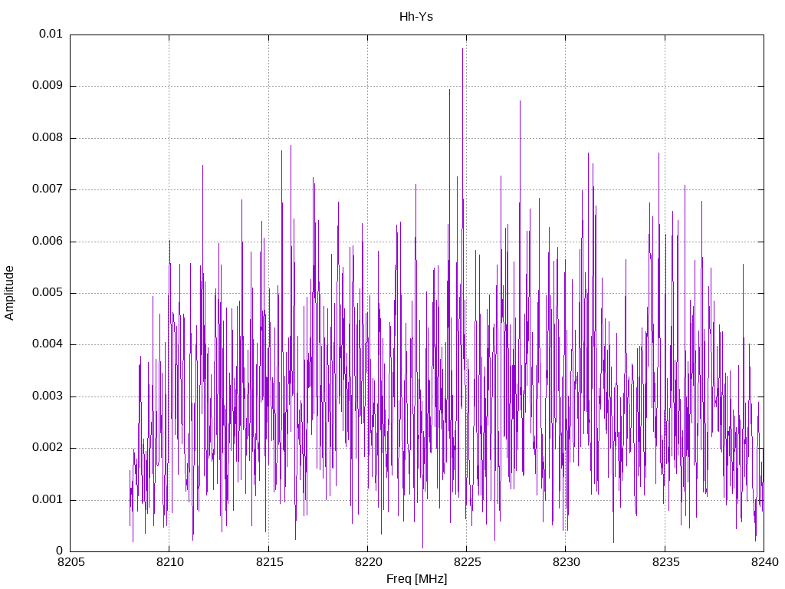Click the tallest spectrum peak near 8225 MHz
Viewport: 785px width, 589px height.
pyautogui.click(x=462, y=50)
